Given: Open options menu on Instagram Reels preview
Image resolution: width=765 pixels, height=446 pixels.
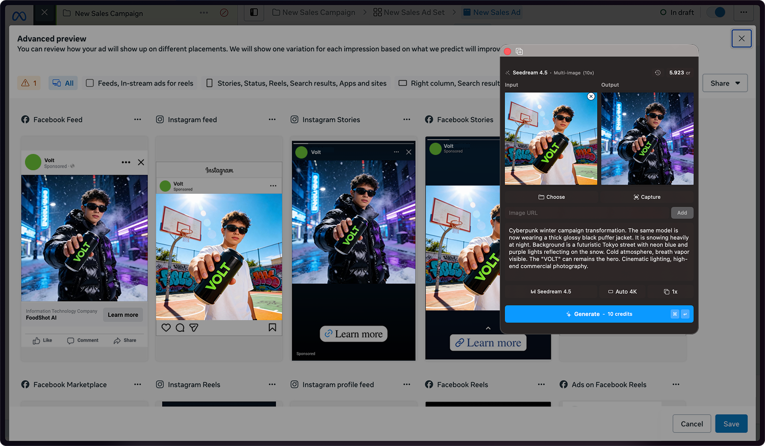Looking at the screenshot, I should (272, 384).
